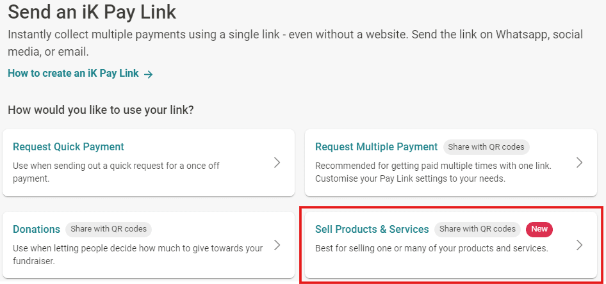Open the 'How to create an iK Pay Link' guide

pyautogui.click(x=73, y=74)
